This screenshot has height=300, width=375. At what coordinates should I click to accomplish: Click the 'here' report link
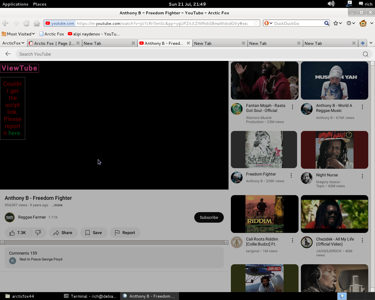pos(15,133)
